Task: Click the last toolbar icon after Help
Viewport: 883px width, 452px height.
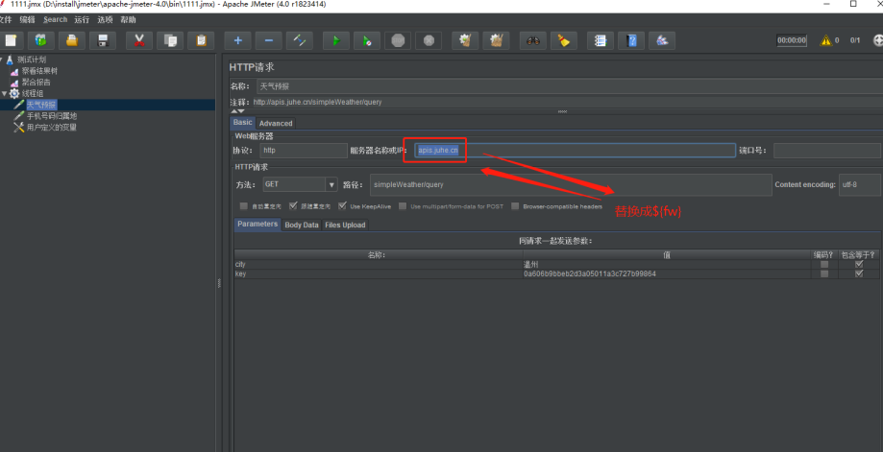Action: 662,40
